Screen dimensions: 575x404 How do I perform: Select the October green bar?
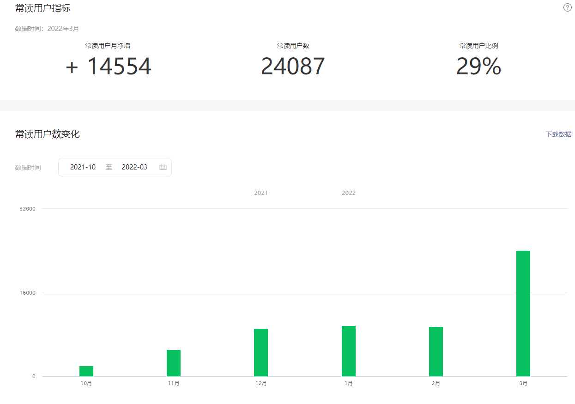pos(86,371)
